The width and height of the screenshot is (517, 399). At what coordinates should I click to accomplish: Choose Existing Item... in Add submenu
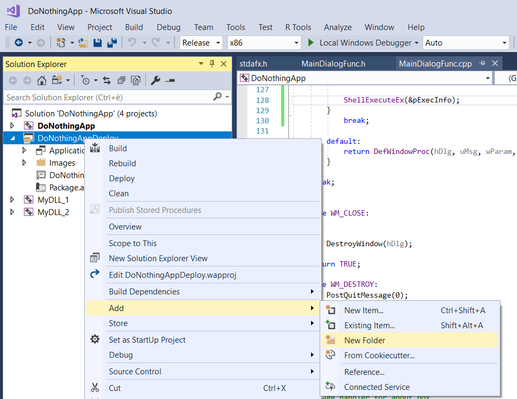tap(410, 326)
